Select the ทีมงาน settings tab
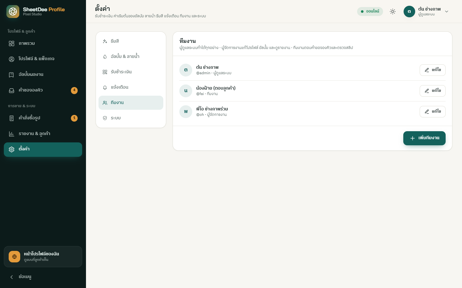This screenshot has height=288, width=462. (131, 103)
